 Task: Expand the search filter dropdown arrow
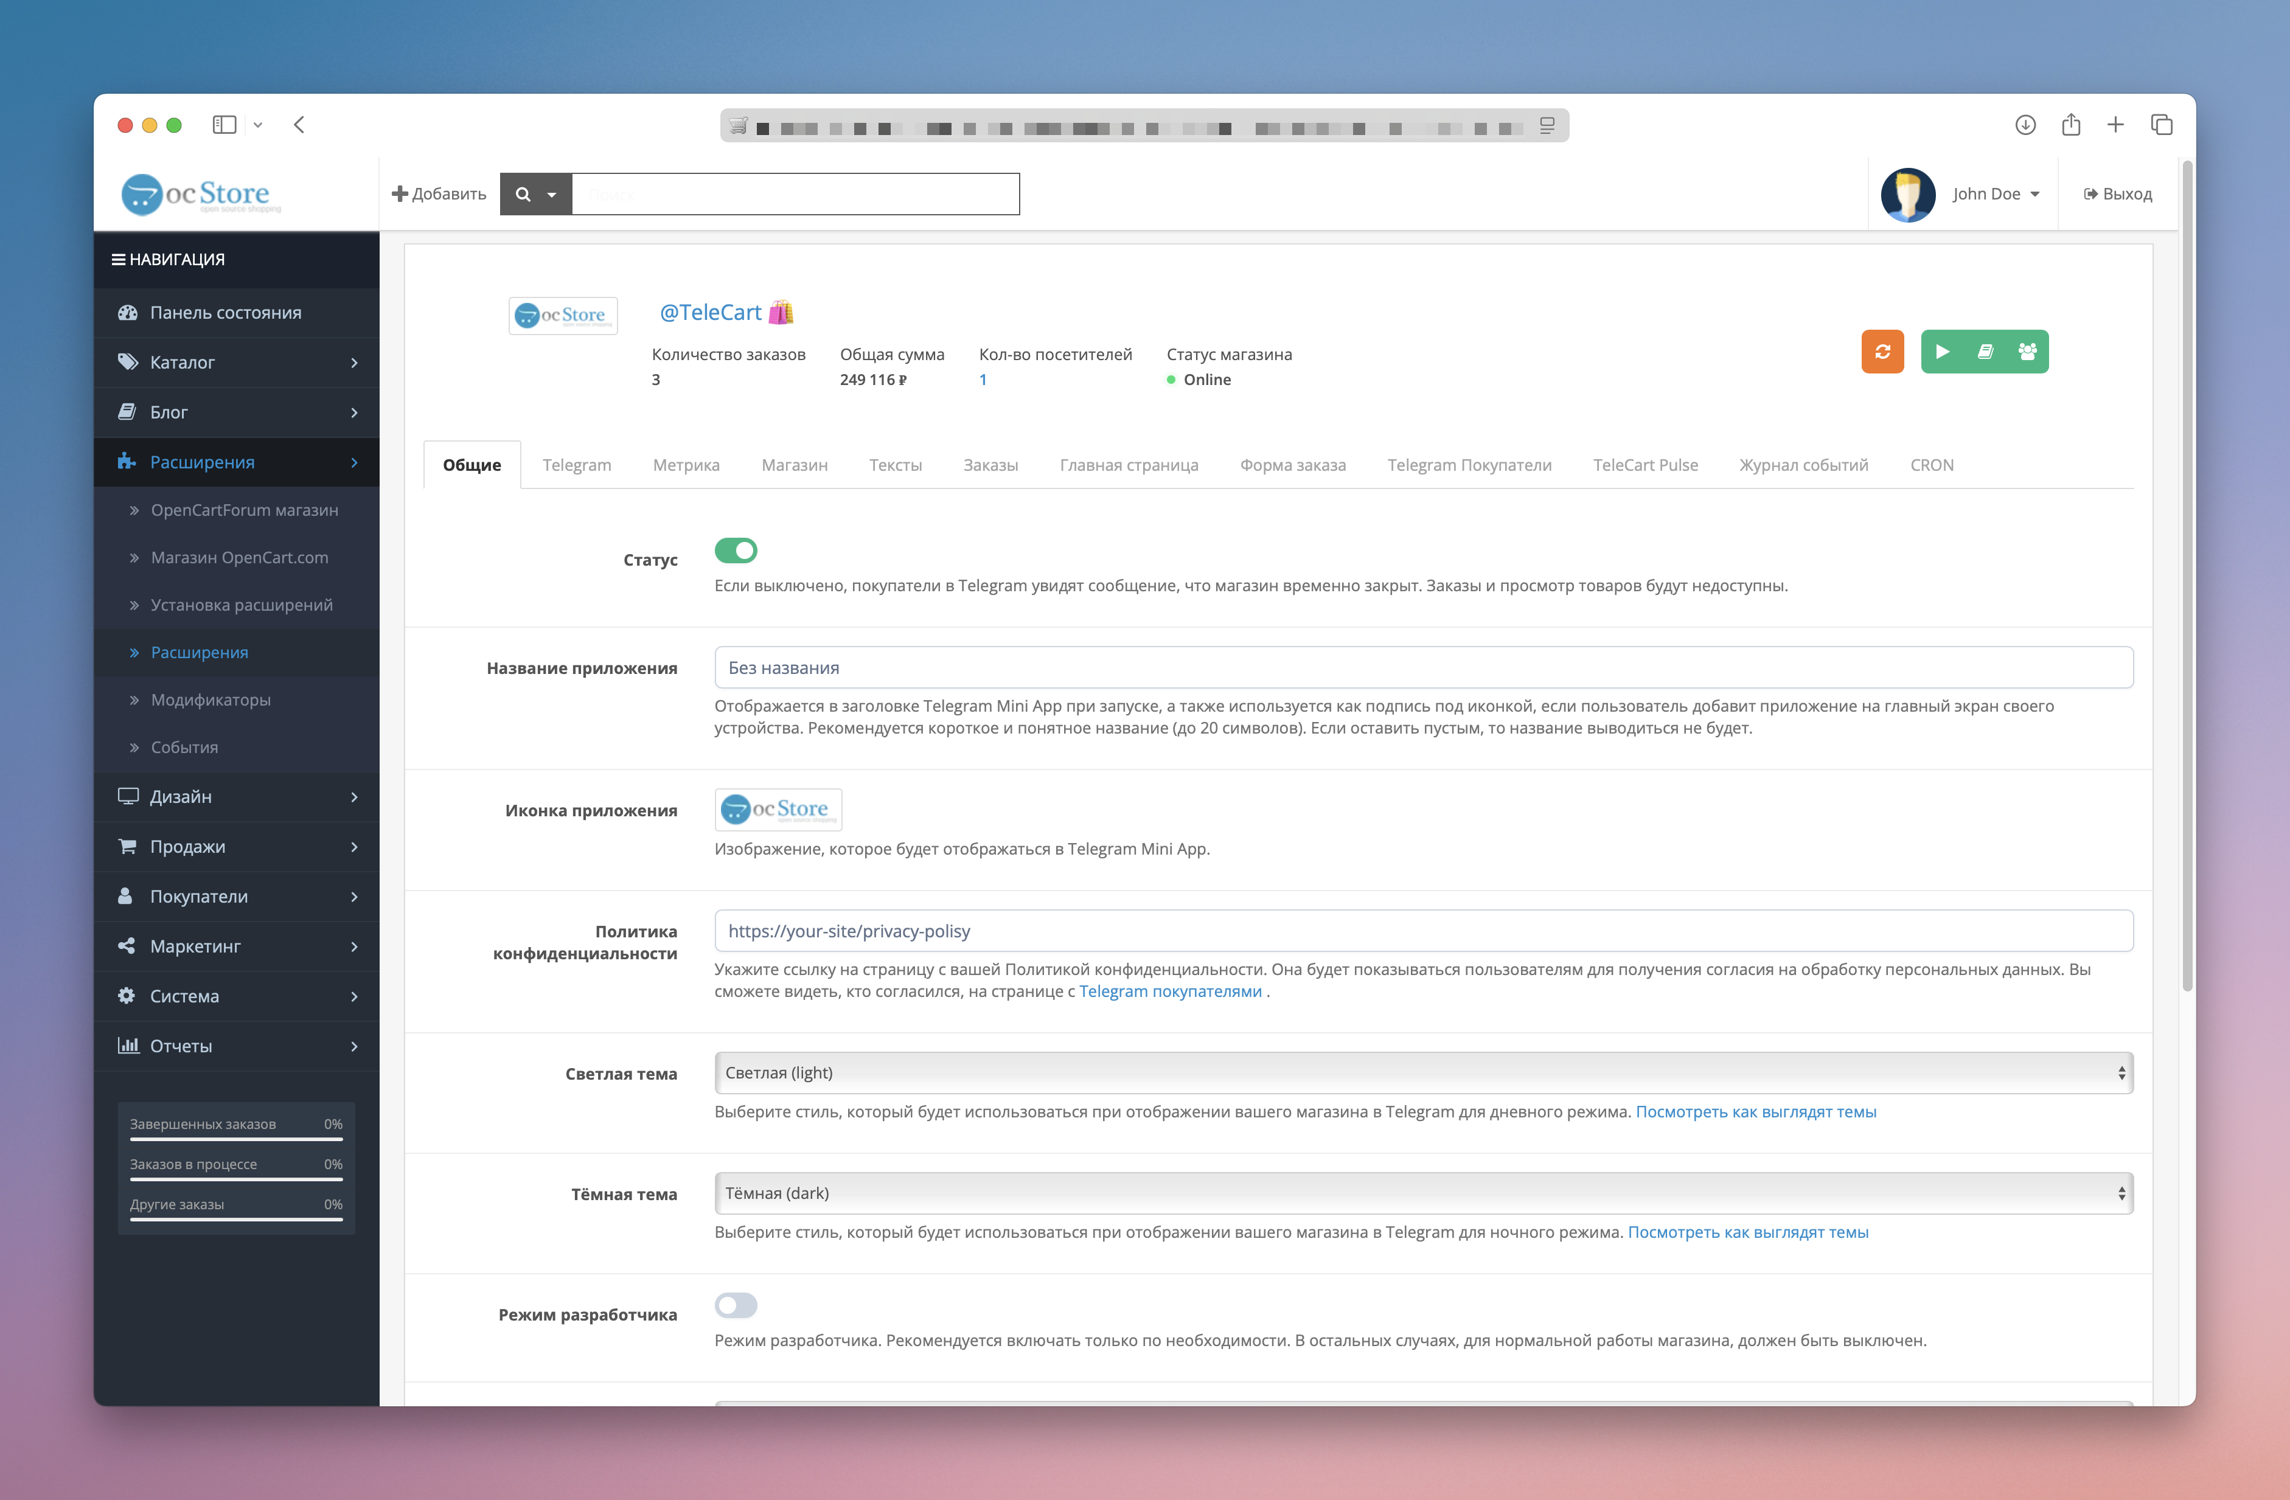(x=551, y=195)
